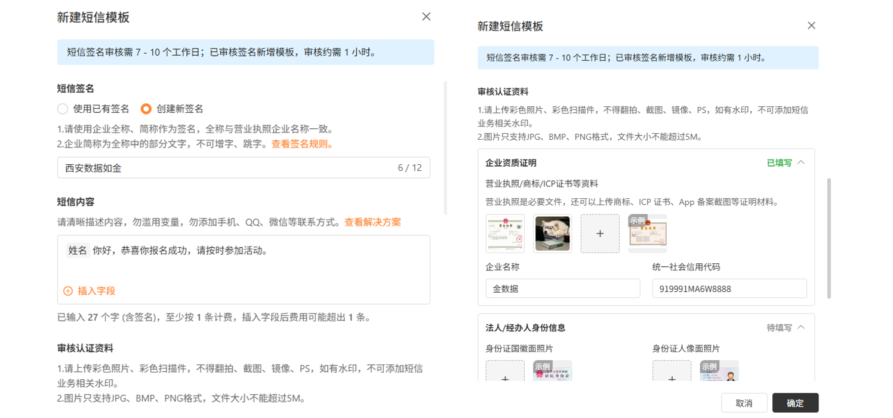Click the 待填写 status label
This screenshot has width=893, height=418.
(779, 327)
